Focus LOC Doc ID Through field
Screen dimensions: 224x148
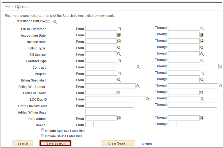pos(184,99)
